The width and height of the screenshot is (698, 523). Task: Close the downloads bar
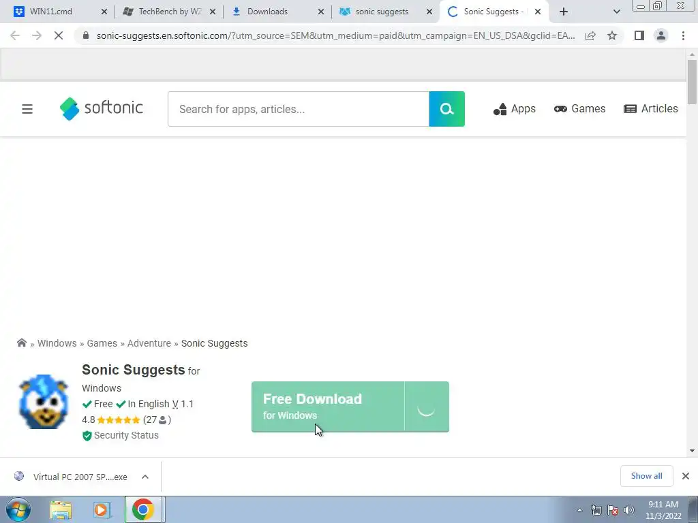[x=686, y=476]
